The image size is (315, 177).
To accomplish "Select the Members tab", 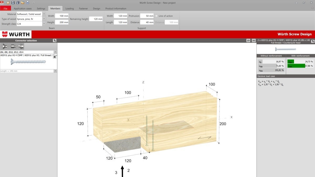I will [55, 8].
